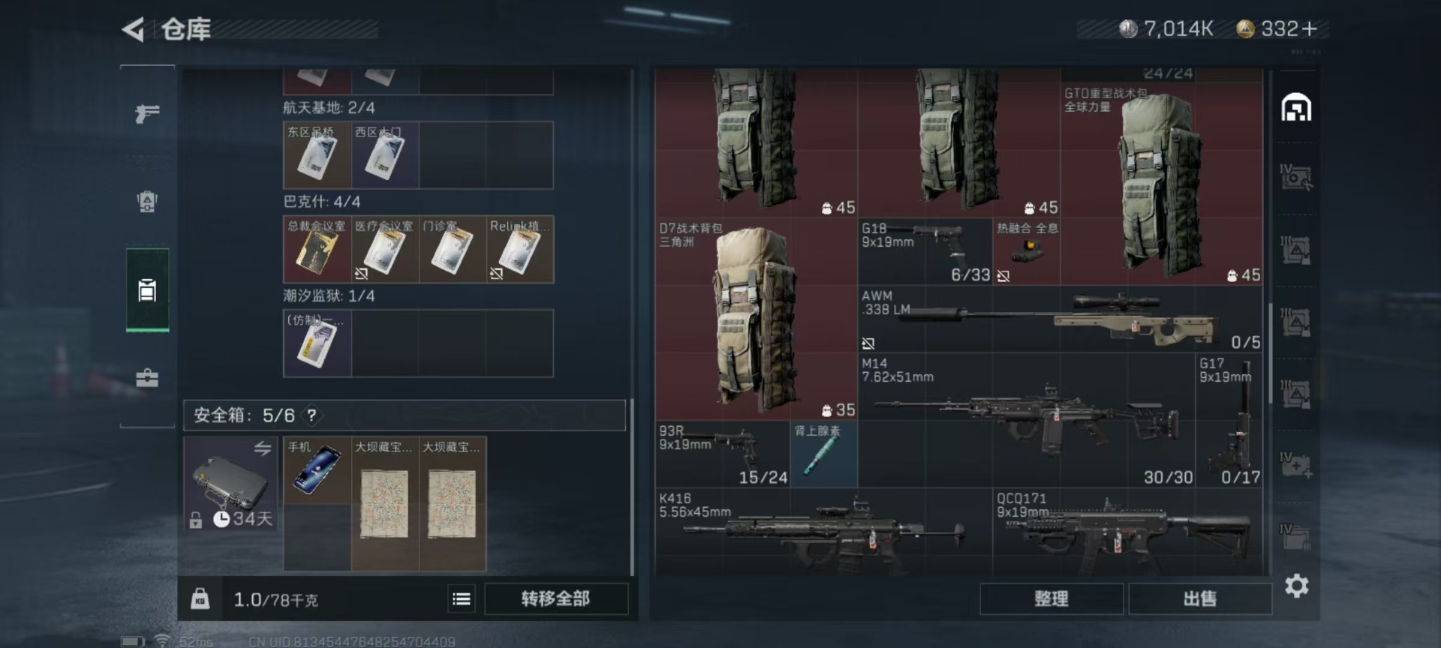Click the weight lock icon
This screenshot has width=1441, height=648.
coord(200,598)
